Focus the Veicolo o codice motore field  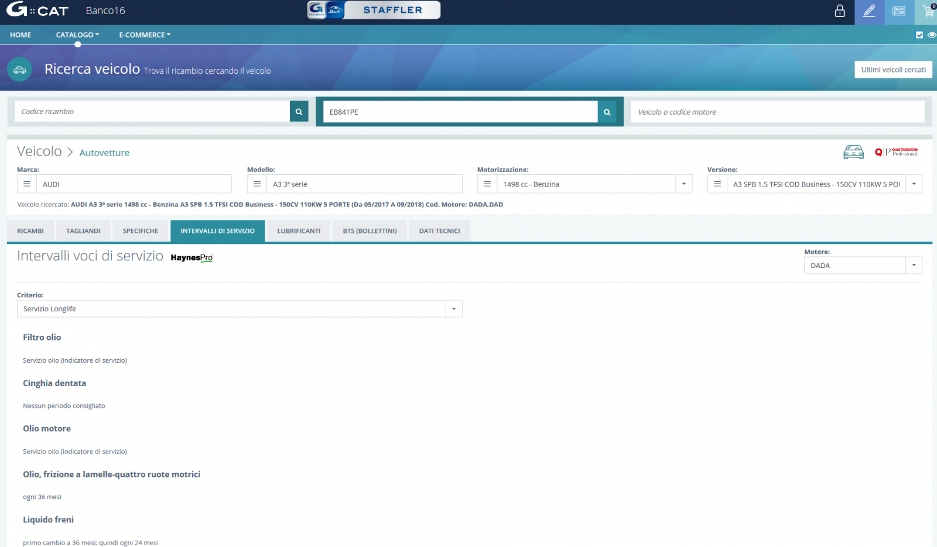[777, 112]
